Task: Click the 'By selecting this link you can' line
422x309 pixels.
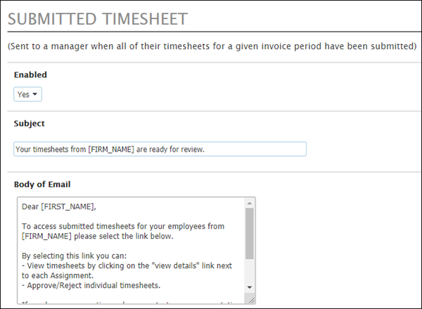Action: (x=74, y=256)
